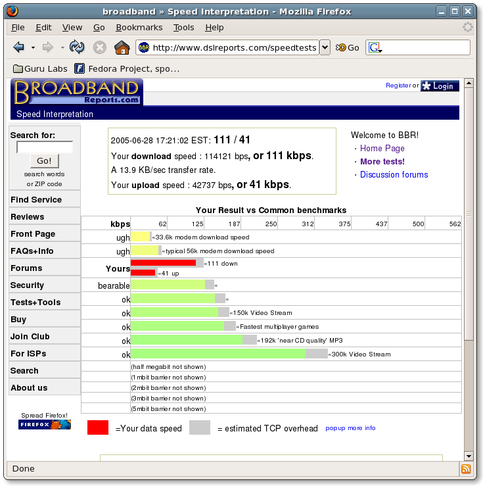Maximize the Firefox window
Viewport: 483px width, 486px height.
pos(455,12)
